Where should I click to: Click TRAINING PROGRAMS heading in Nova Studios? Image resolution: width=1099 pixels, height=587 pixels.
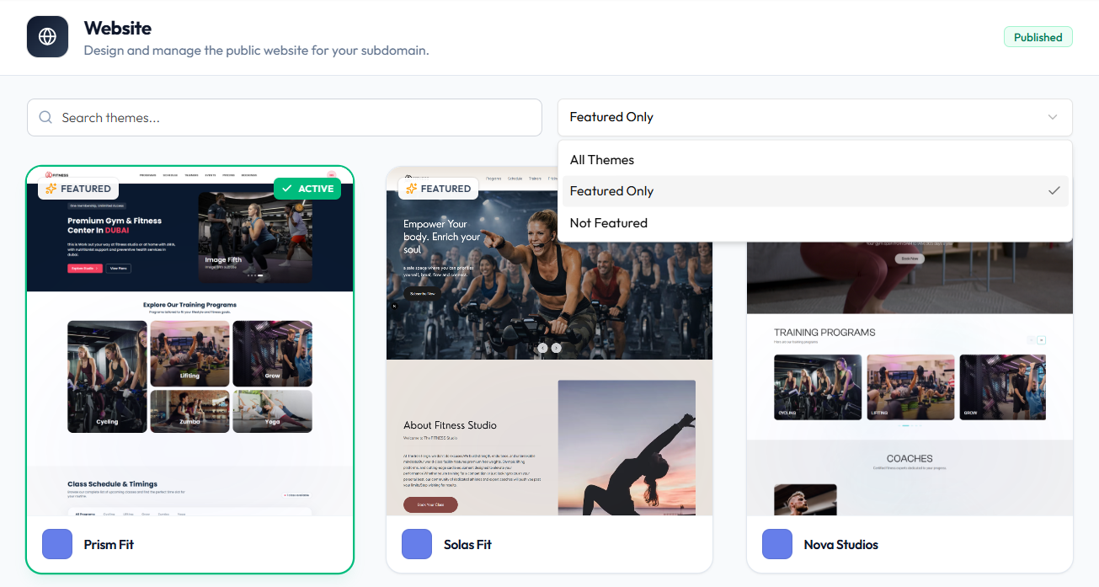(824, 333)
